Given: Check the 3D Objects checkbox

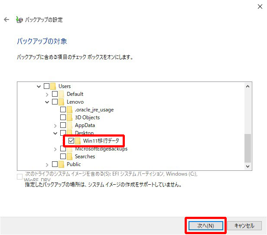Looking at the screenshot, I should [x=63, y=117].
